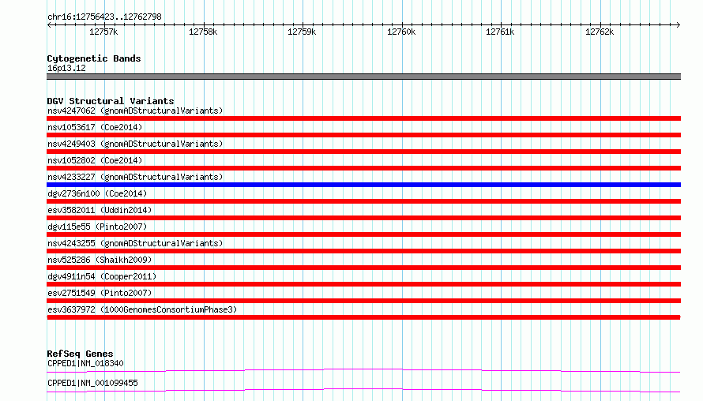Click the 12758k ruler tick label

pyautogui.click(x=203, y=32)
